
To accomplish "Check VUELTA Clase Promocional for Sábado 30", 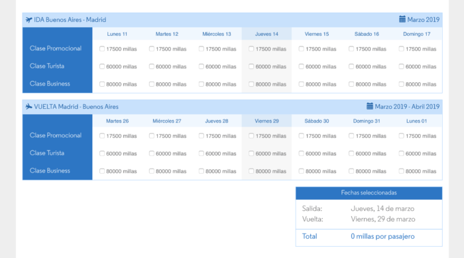I will pyautogui.click(x=301, y=136).
